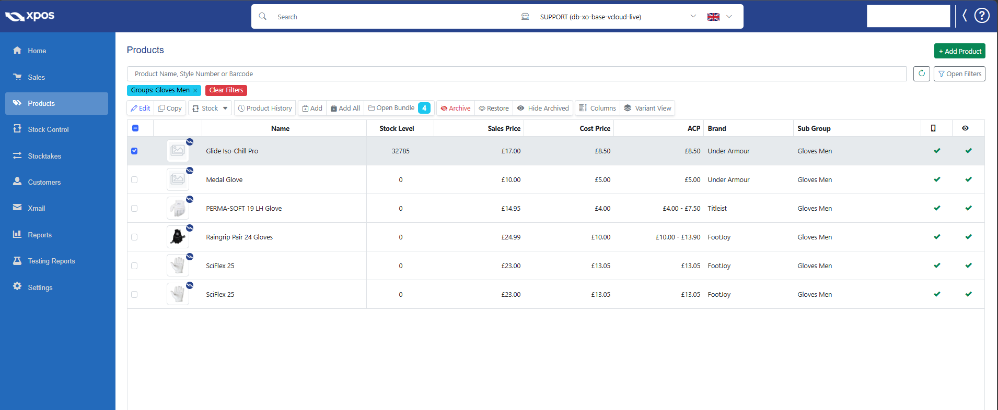The height and width of the screenshot is (410, 998).
Task: Tick the Medal Glove row checkbox
Action: coord(134,179)
